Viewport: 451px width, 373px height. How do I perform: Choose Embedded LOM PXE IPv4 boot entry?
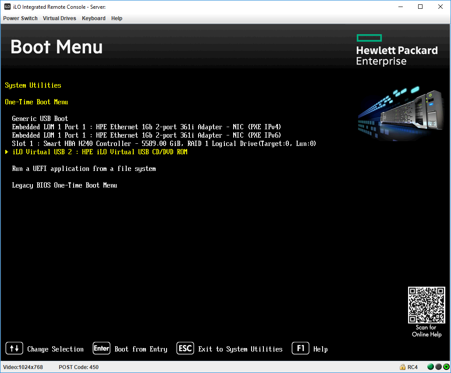click(x=146, y=127)
